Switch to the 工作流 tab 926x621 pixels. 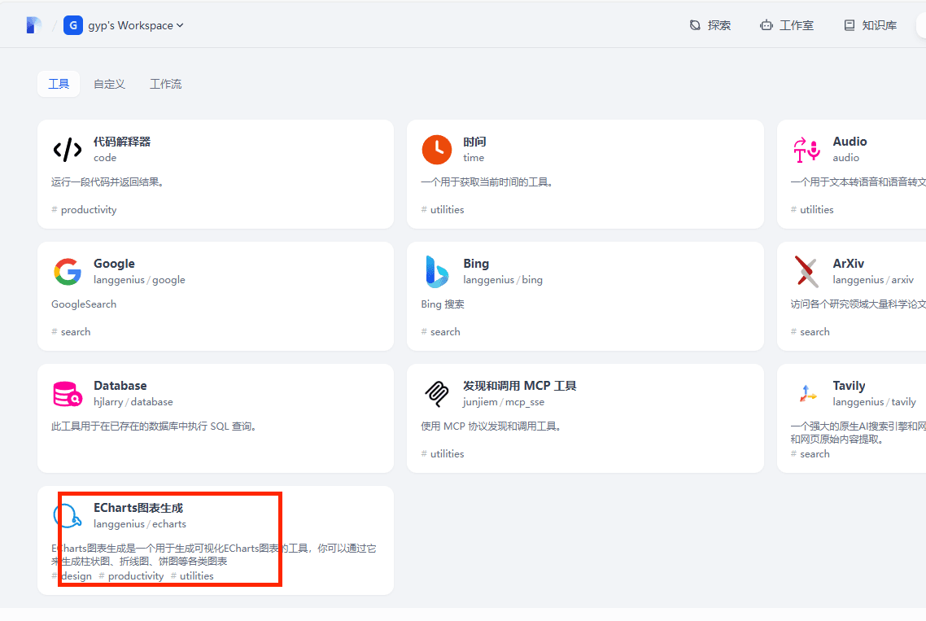point(165,84)
